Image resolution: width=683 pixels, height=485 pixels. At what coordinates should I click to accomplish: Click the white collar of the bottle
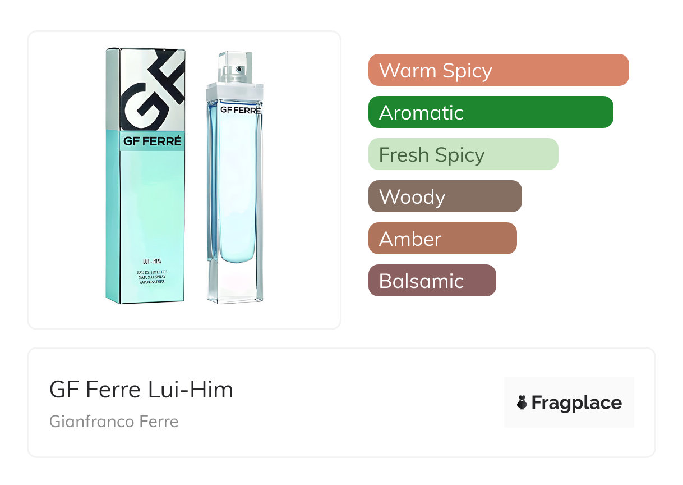pos(234,91)
